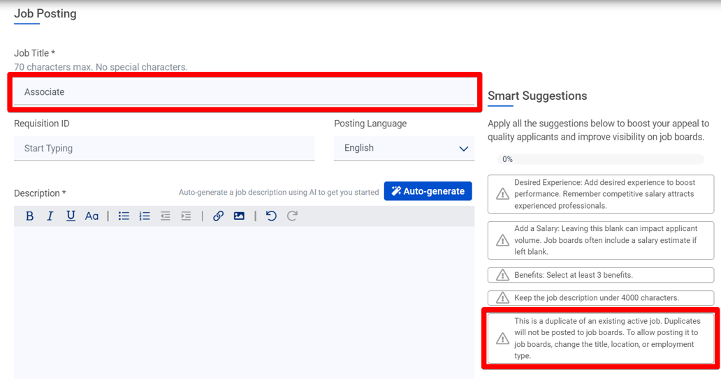Image resolution: width=721 pixels, height=379 pixels.
Task: Click the 0% suggestions progress bar
Action: point(600,159)
